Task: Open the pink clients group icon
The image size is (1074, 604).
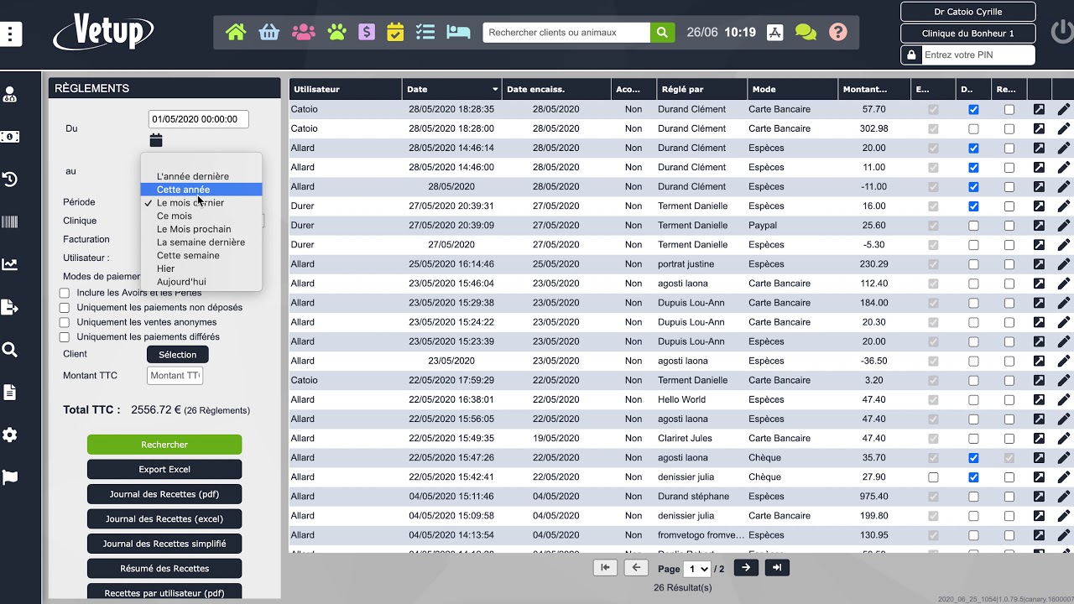Action: point(303,33)
